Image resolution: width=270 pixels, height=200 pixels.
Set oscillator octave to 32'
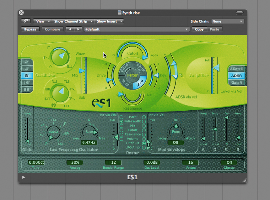(x=27, y=89)
